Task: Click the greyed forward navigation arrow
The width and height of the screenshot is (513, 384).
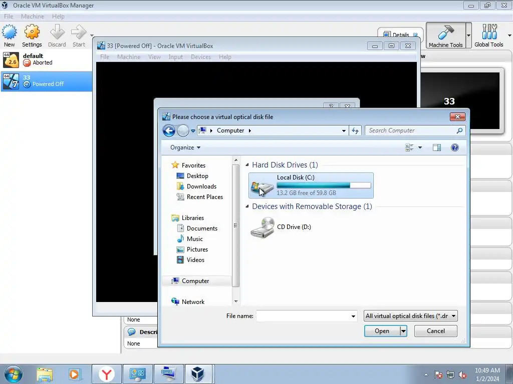Action: pos(183,130)
